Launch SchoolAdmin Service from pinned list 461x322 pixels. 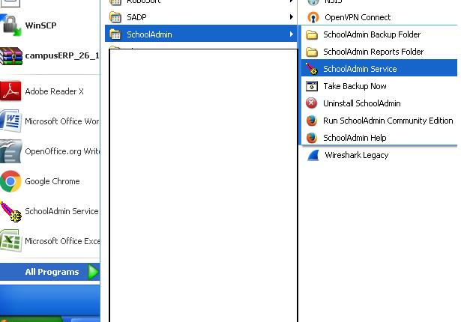click(x=61, y=211)
